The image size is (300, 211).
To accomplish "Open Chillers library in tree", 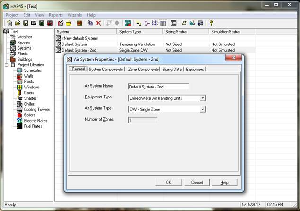I will [30, 104].
